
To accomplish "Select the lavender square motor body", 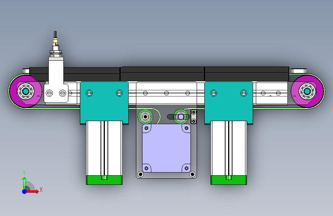I will [x=167, y=148].
